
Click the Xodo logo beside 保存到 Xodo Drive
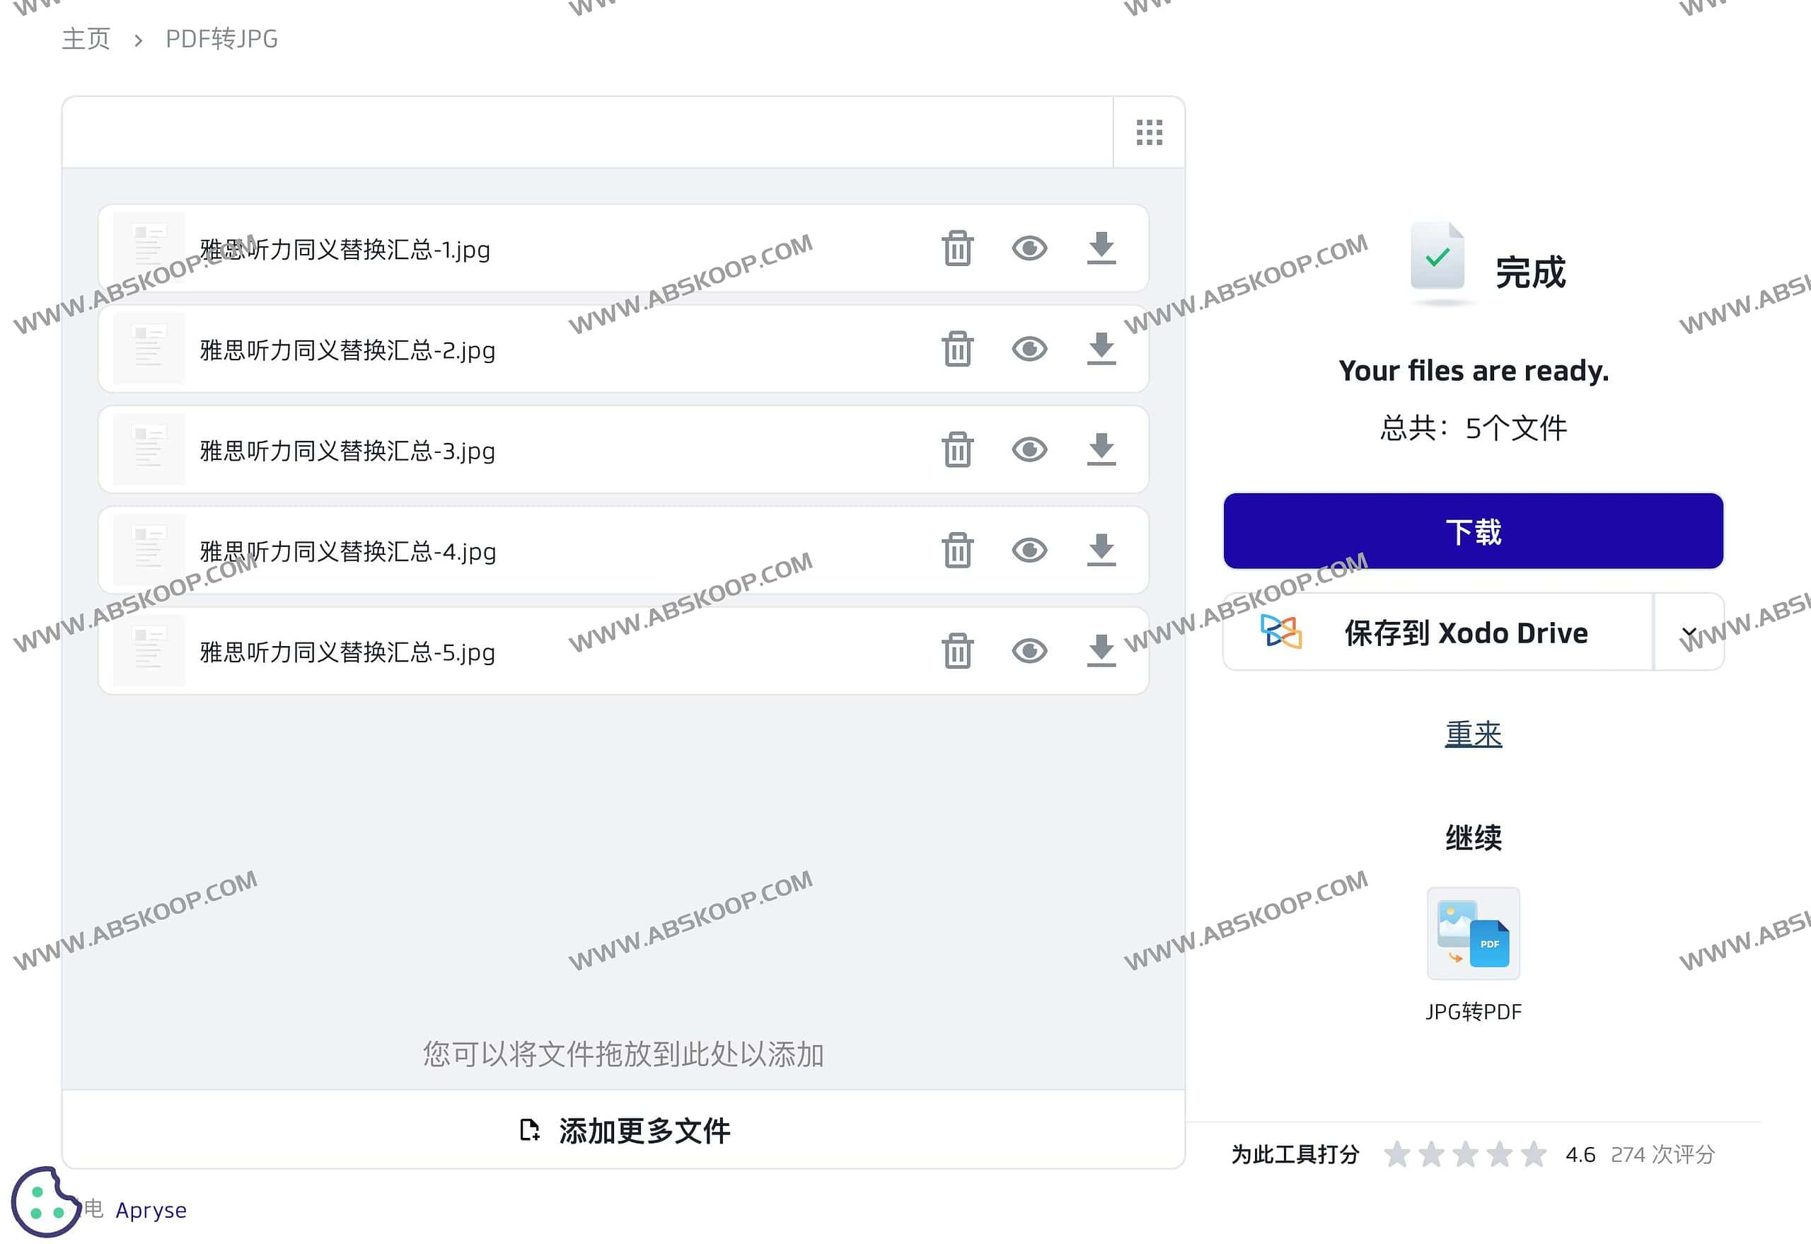tap(1280, 632)
